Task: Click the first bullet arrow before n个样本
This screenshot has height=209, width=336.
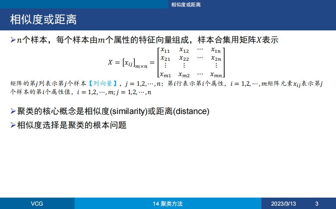Action: pos(13,40)
